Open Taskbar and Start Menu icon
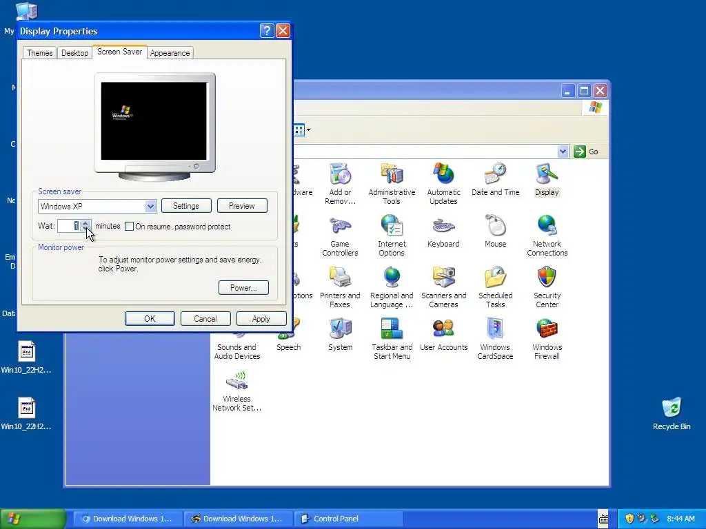Image resolution: width=706 pixels, height=529 pixels. point(392,339)
